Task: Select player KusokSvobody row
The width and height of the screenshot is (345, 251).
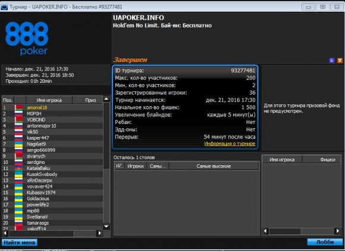Action: click(x=52, y=174)
